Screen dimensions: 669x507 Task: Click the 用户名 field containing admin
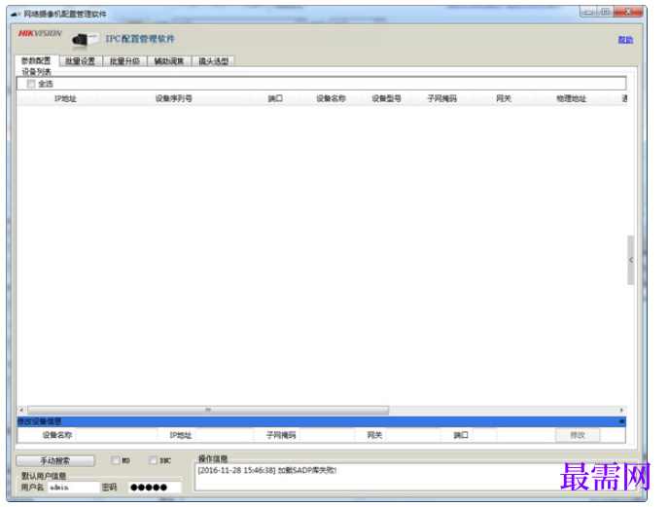[73, 488]
